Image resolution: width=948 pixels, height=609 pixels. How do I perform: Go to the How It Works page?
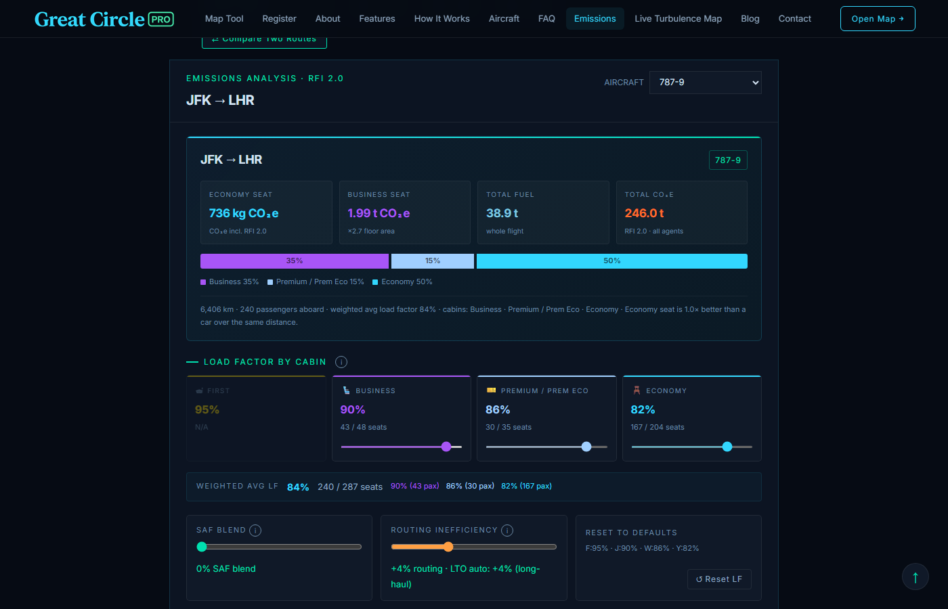pyautogui.click(x=442, y=19)
